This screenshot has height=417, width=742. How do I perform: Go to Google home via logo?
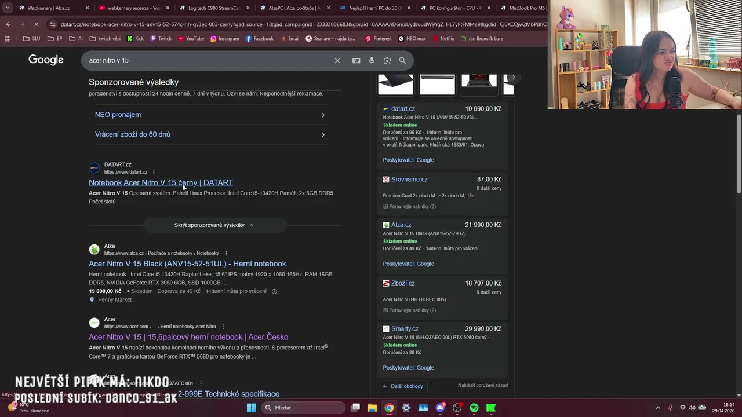tap(46, 60)
